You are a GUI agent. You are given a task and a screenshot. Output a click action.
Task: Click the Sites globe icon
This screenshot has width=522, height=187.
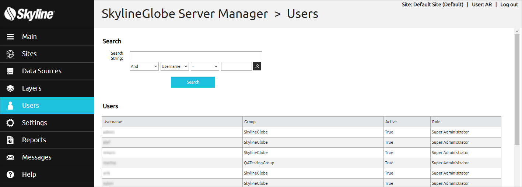click(x=10, y=54)
